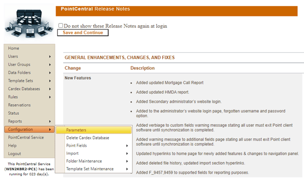The height and width of the screenshot is (179, 304).
Task: Open PointCentral Service in sidebar
Action: click(26, 137)
